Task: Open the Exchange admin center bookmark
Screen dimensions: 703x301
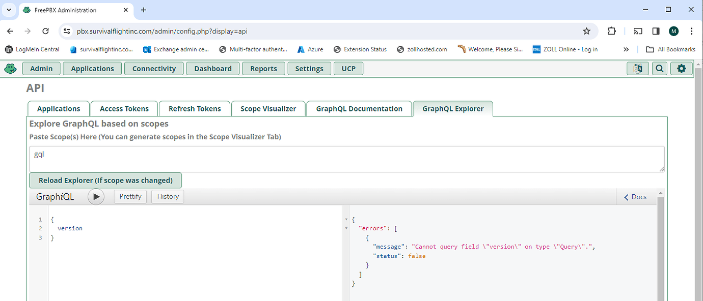Action: point(176,49)
